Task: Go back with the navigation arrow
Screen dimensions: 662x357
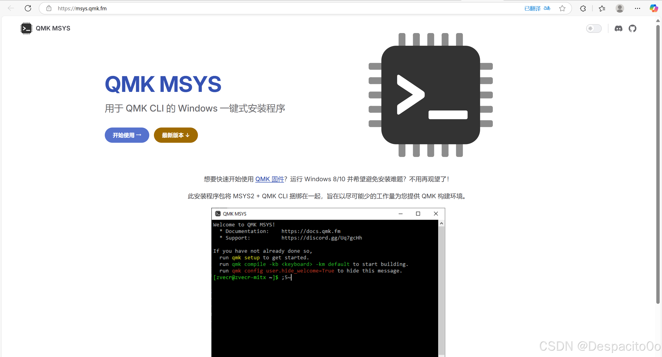Action: coord(11,8)
